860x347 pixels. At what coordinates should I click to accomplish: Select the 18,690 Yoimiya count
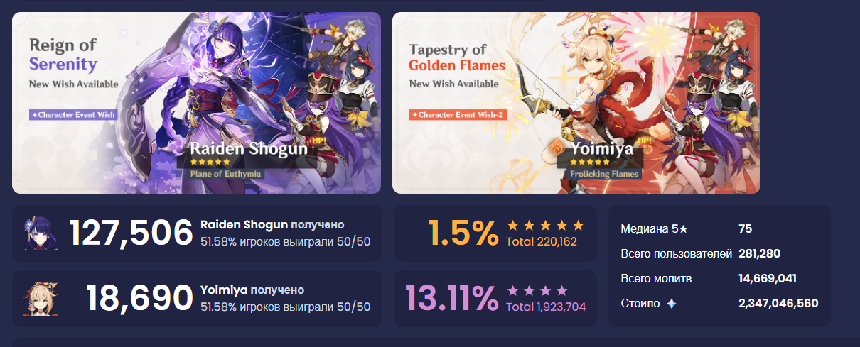(139, 299)
